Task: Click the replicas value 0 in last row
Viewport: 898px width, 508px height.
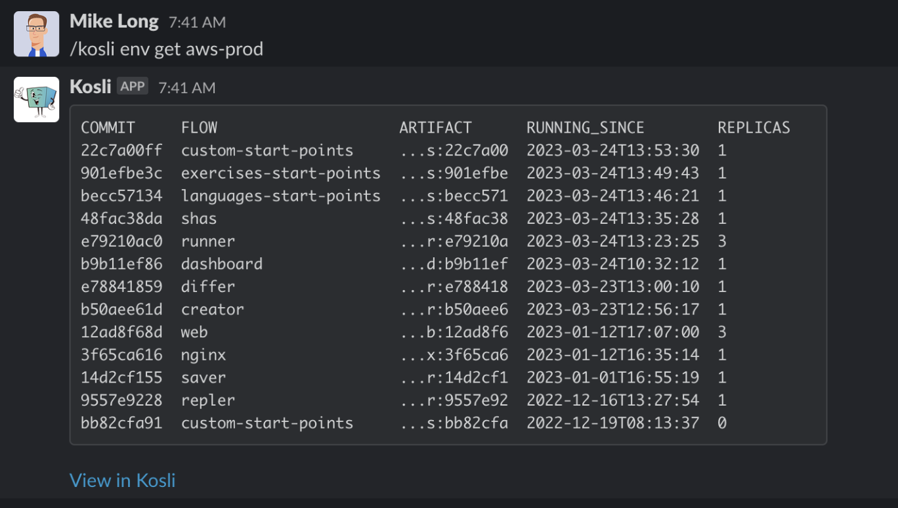Action: point(722,423)
